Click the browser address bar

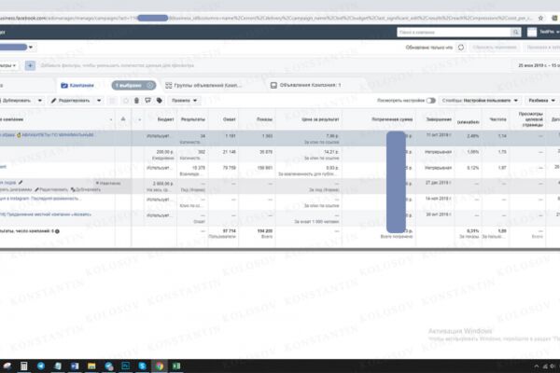pos(267,18)
